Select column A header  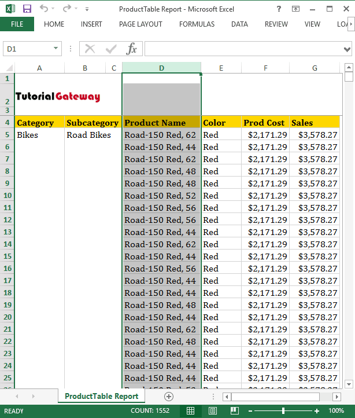point(39,68)
